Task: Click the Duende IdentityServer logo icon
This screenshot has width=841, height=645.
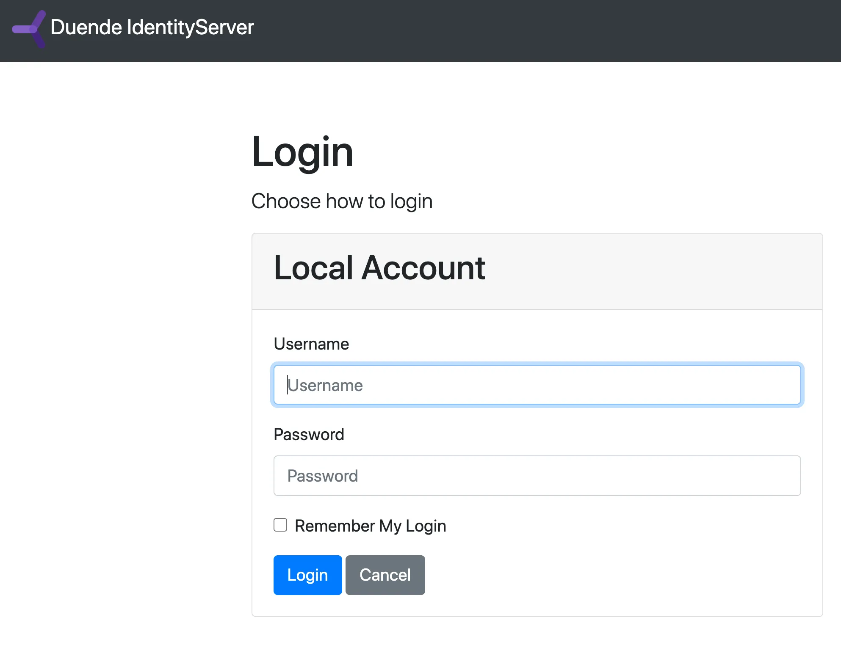Action: (29, 28)
